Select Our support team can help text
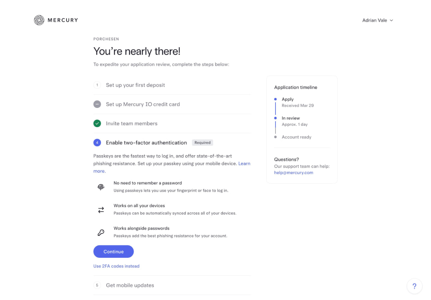 point(302,166)
